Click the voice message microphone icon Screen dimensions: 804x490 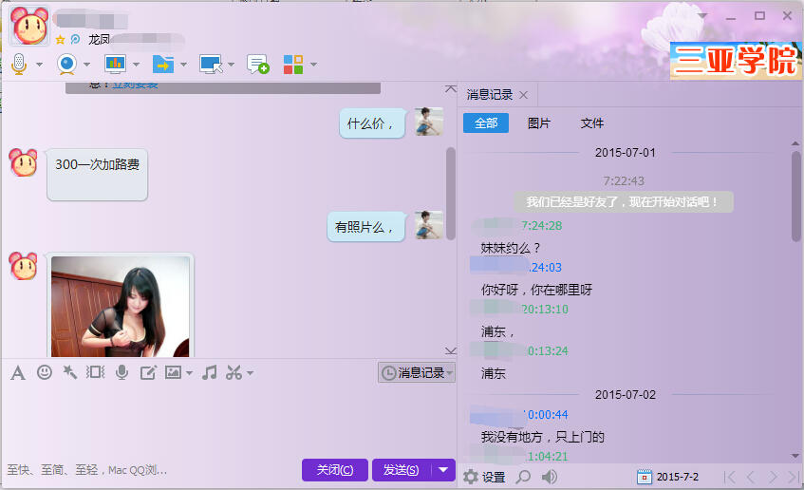[122, 372]
